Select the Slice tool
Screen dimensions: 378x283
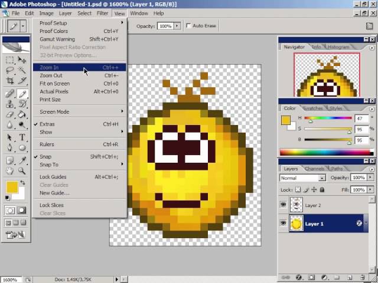22,80
